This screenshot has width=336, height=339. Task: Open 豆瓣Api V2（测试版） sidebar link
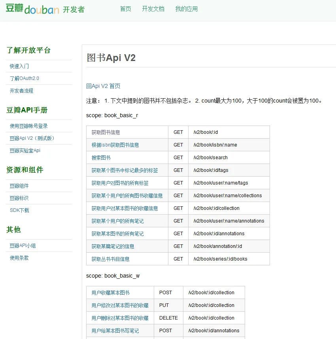32,138
